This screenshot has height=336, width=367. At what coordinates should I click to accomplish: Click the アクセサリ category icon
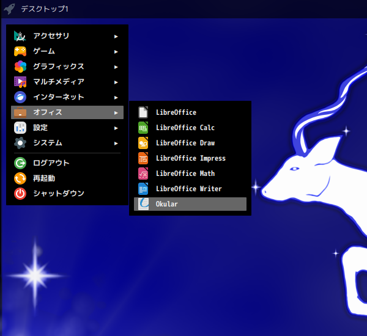point(20,36)
